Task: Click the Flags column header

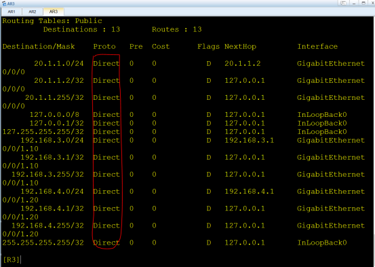Action: [x=208, y=46]
